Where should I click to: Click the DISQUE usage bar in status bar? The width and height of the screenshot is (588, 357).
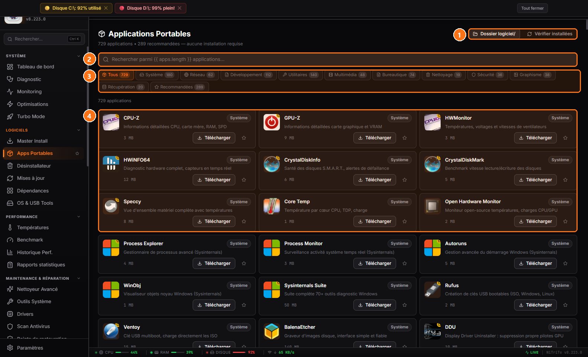[239, 352]
